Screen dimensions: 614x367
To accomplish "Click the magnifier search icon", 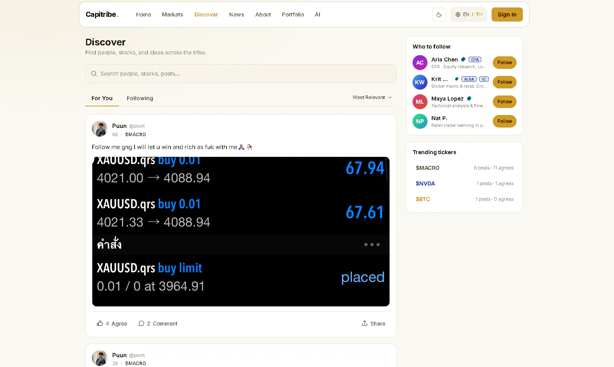I will coord(94,74).
